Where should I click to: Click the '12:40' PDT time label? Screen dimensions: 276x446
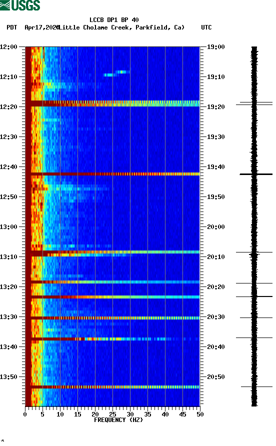8,167
